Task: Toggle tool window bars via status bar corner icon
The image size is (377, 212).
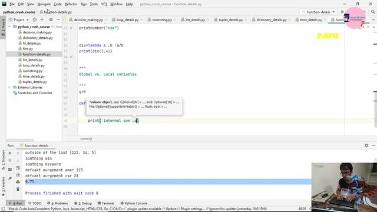Action: click(x=3, y=209)
